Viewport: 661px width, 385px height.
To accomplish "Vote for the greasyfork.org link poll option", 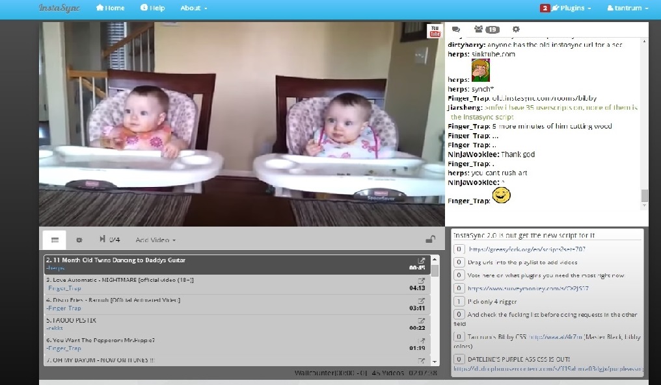I will point(459,249).
